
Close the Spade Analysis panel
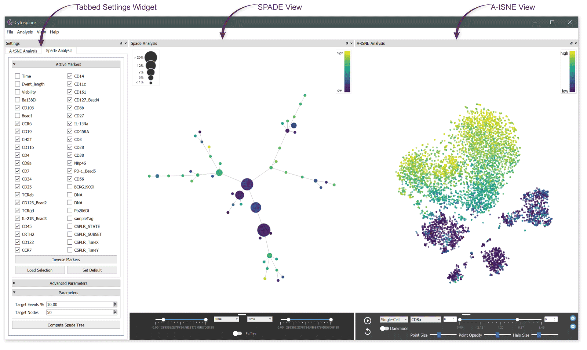click(x=351, y=43)
